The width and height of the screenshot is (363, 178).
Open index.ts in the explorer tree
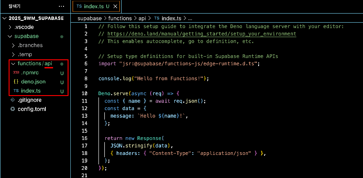point(30,91)
